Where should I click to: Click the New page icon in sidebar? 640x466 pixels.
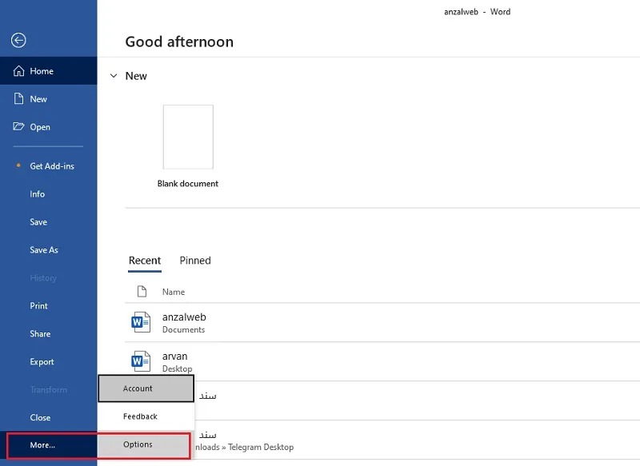[x=18, y=98]
